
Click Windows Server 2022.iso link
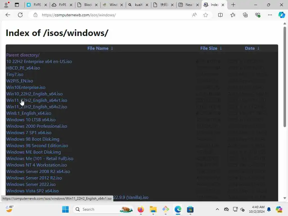[x=31, y=184]
